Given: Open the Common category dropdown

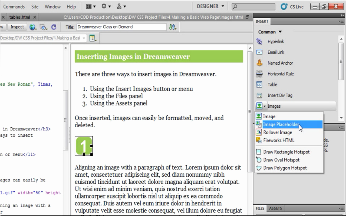Looking at the screenshot, I should 270,32.
